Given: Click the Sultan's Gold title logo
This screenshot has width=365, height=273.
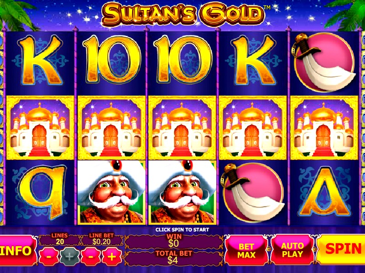Looking at the screenshot, I should click(x=183, y=14).
